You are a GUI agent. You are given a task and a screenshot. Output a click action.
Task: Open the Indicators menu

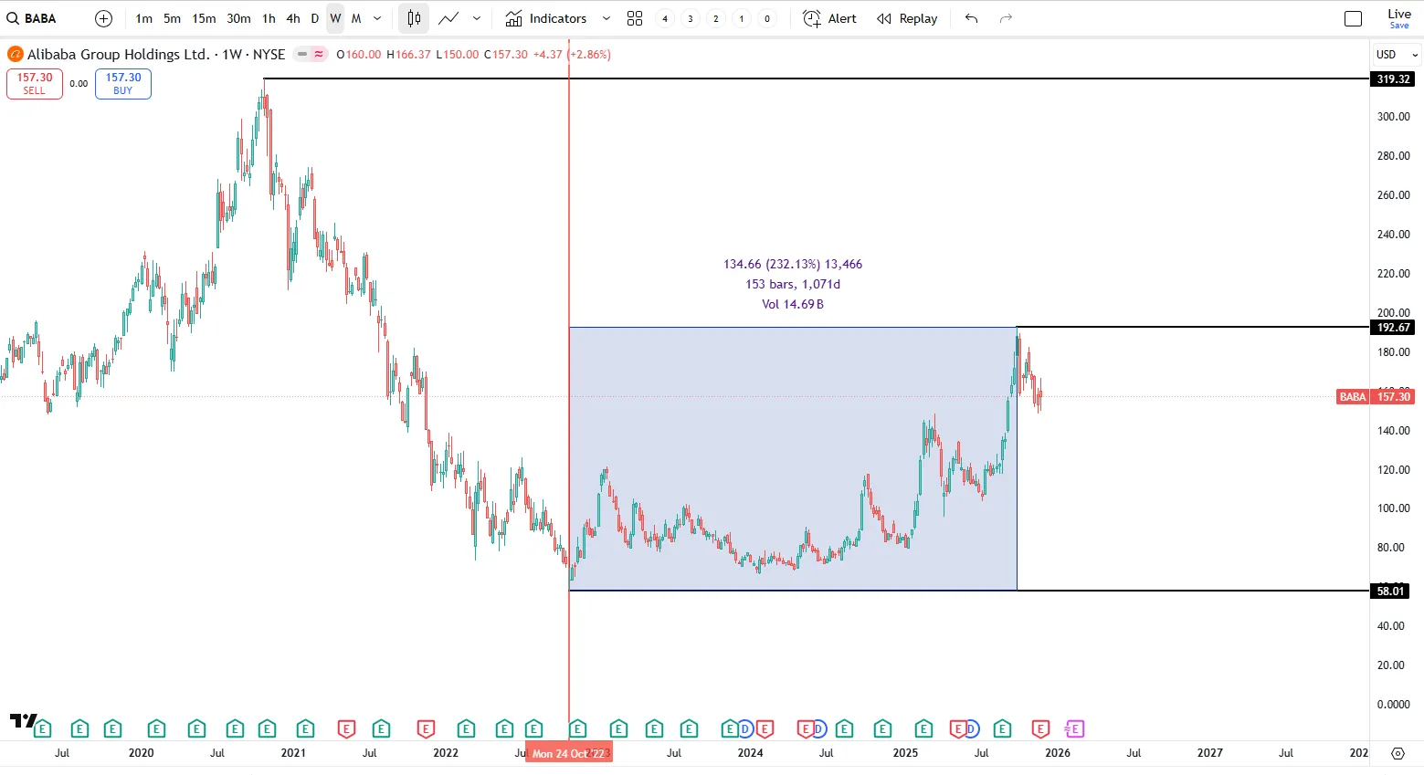[546, 18]
